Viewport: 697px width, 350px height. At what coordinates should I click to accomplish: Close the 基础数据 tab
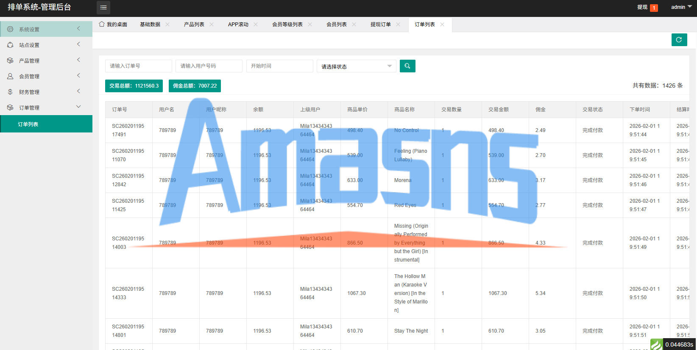click(x=167, y=25)
